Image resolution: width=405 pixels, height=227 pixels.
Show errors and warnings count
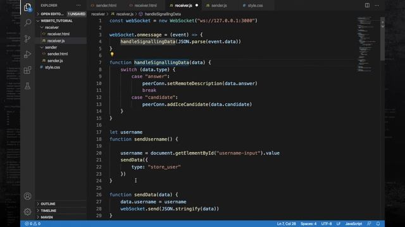[32, 224]
